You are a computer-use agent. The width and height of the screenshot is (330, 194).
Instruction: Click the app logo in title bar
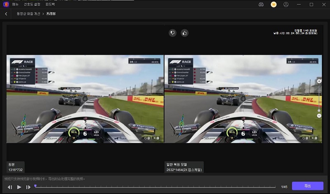5,5
